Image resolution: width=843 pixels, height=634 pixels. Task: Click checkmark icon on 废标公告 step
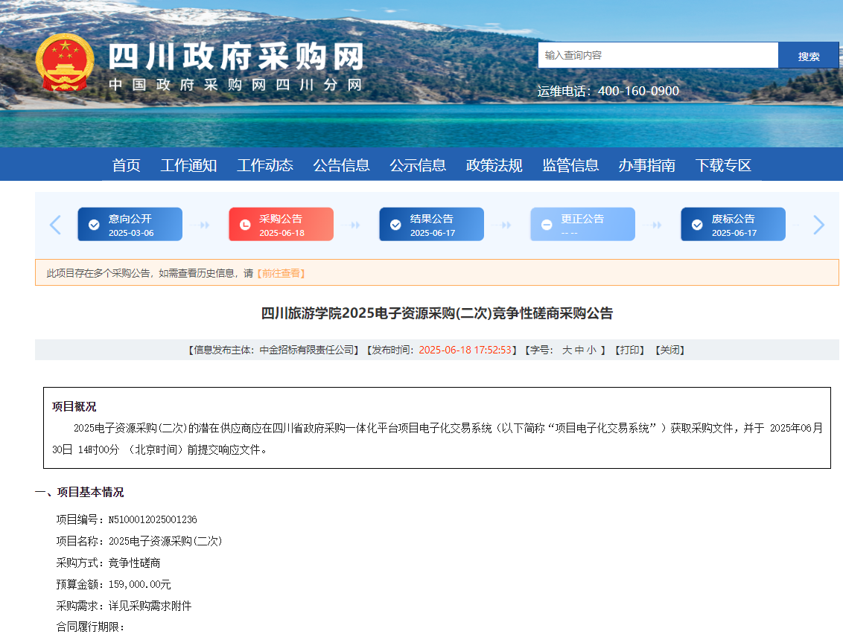coord(697,225)
